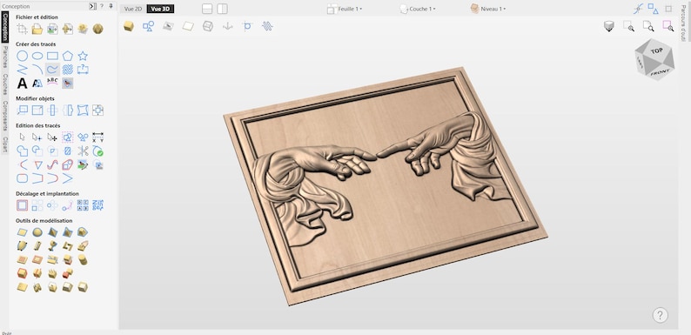The width and height of the screenshot is (691, 335).
Task: Switch to the Vue 3D tab
Action: tap(160, 9)
